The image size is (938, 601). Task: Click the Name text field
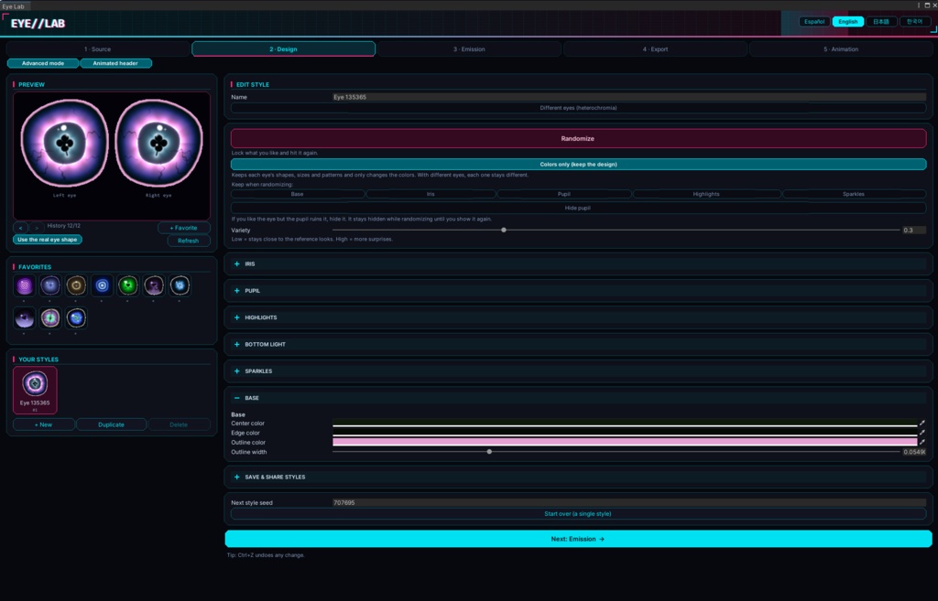click(x=629, y=97)
